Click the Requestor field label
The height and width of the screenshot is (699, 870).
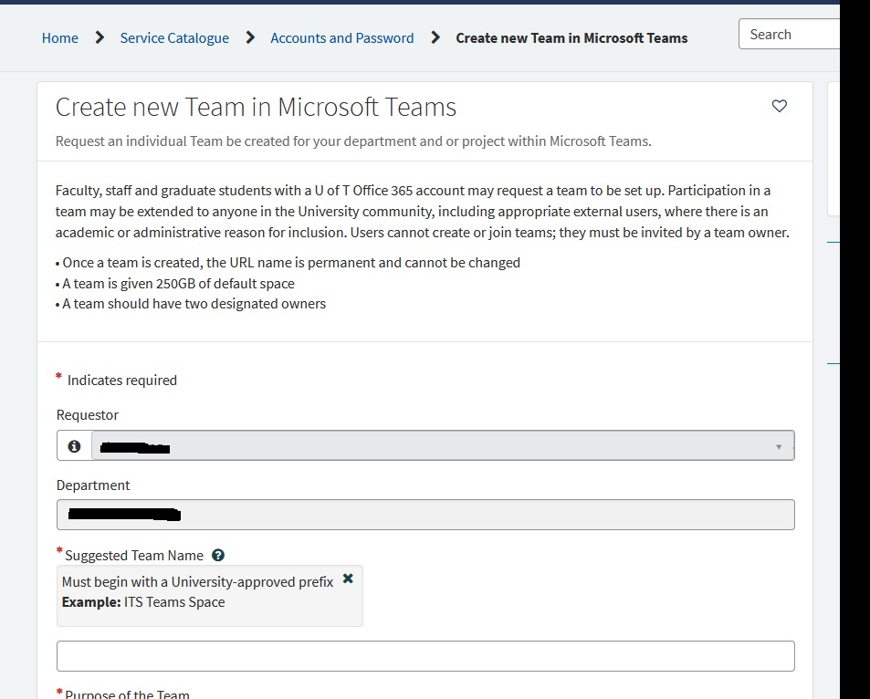click(x=88, y=415)
